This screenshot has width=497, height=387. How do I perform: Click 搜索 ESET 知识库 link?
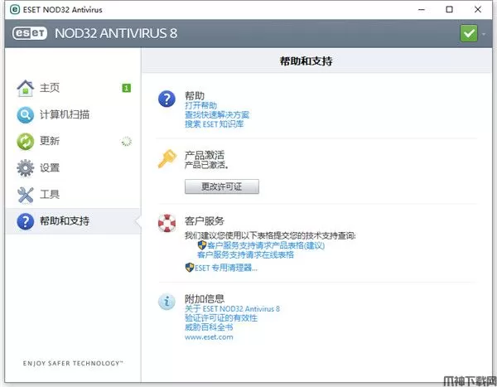tap(214, 124)
